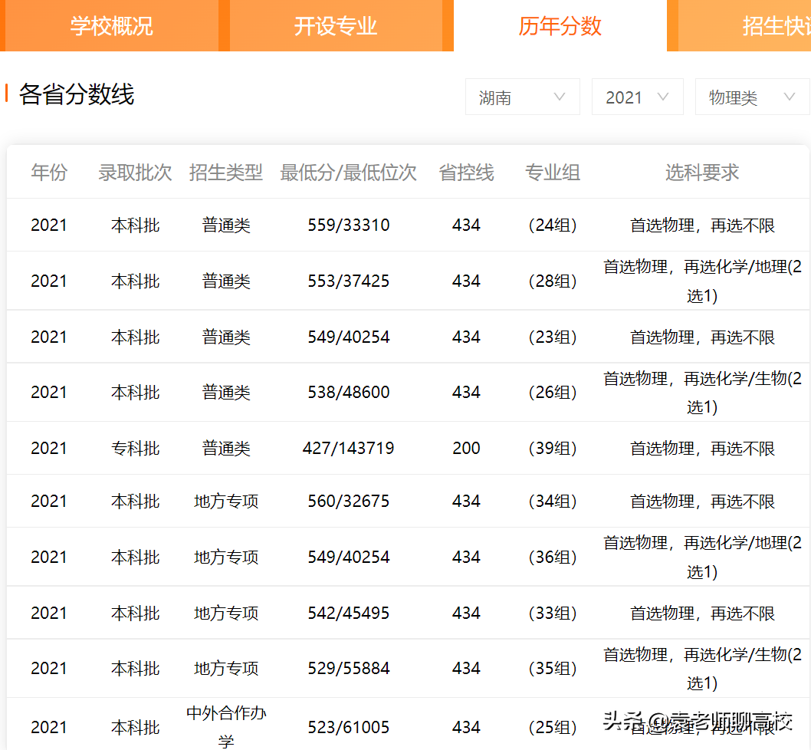Viewport: 811px width, 750px height.
Task: Open the 开设专业 tab
Action: [337, 25]
